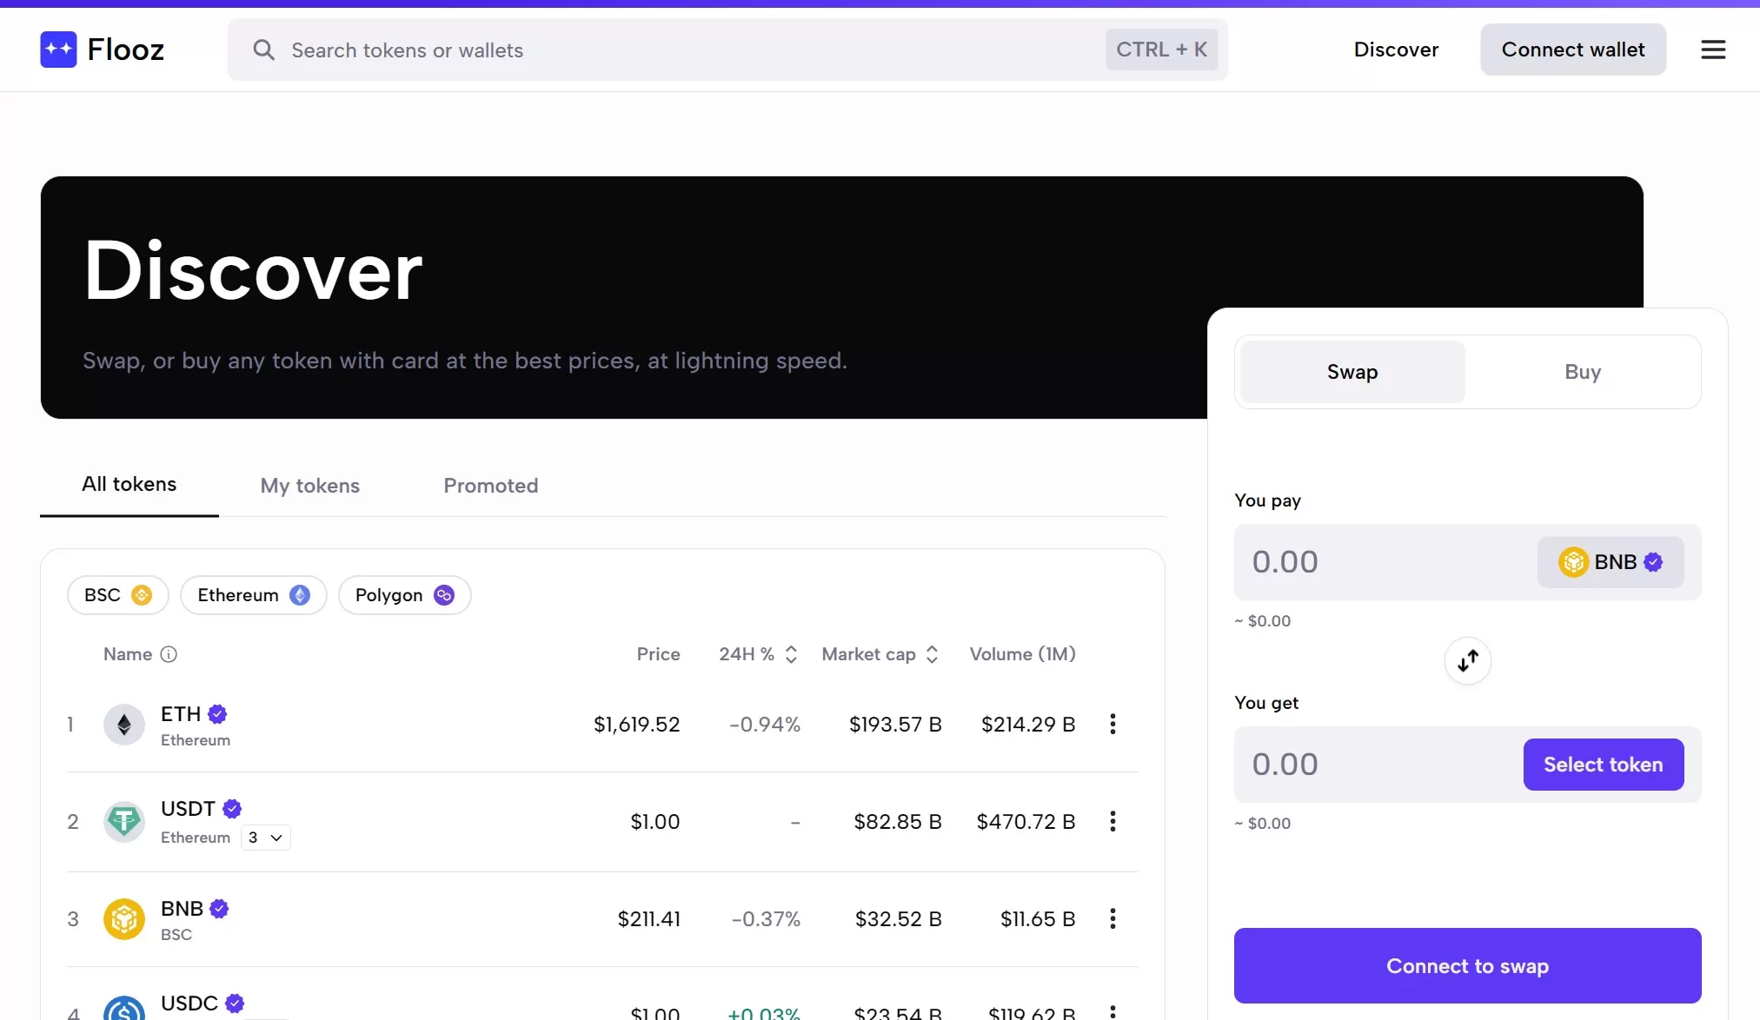Open more options for the USDT row
Screen dimensions: 1760x1020
pos(1112,822)
